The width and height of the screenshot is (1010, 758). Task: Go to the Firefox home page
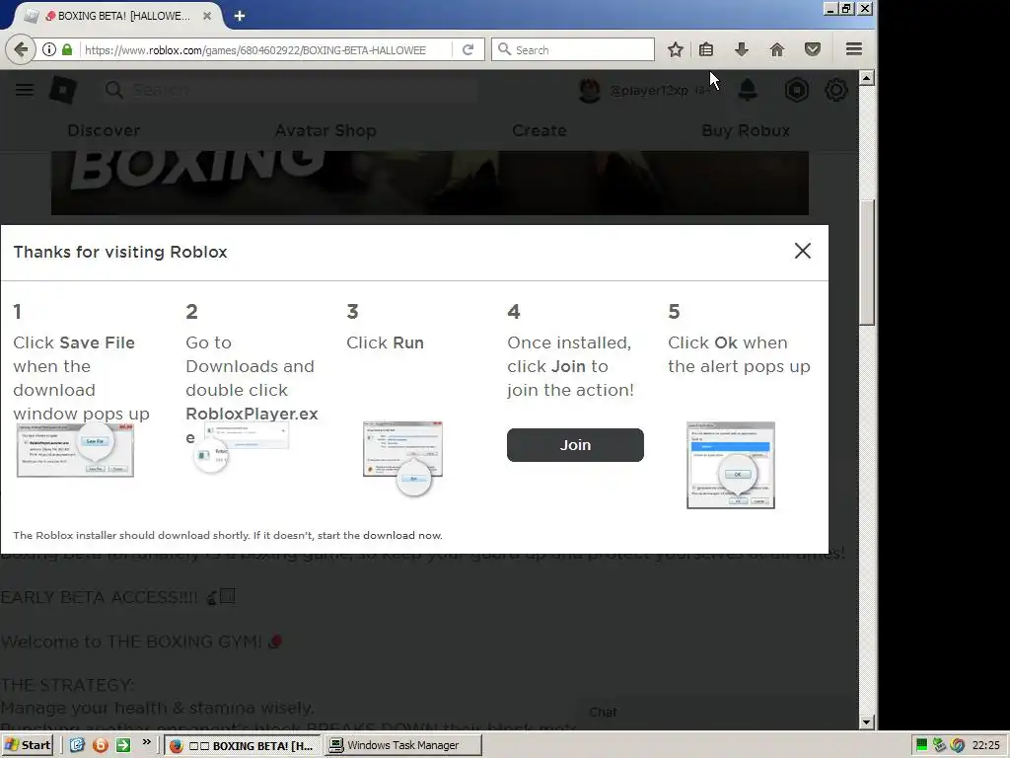point(777,49)
